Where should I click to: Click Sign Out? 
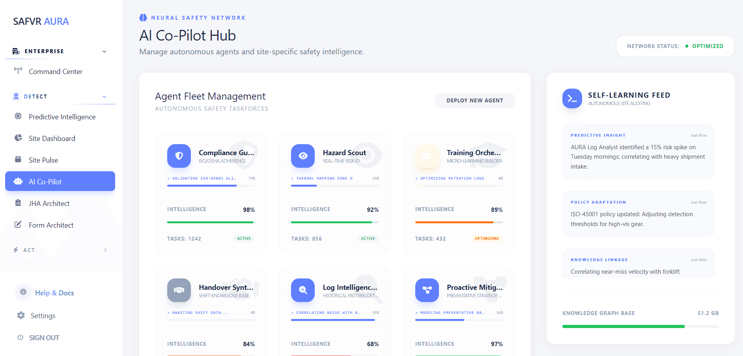pyautogui.click(x=44, y=337)
